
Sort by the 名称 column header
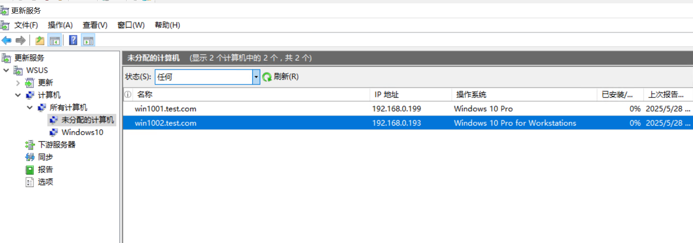pos(251,95)
